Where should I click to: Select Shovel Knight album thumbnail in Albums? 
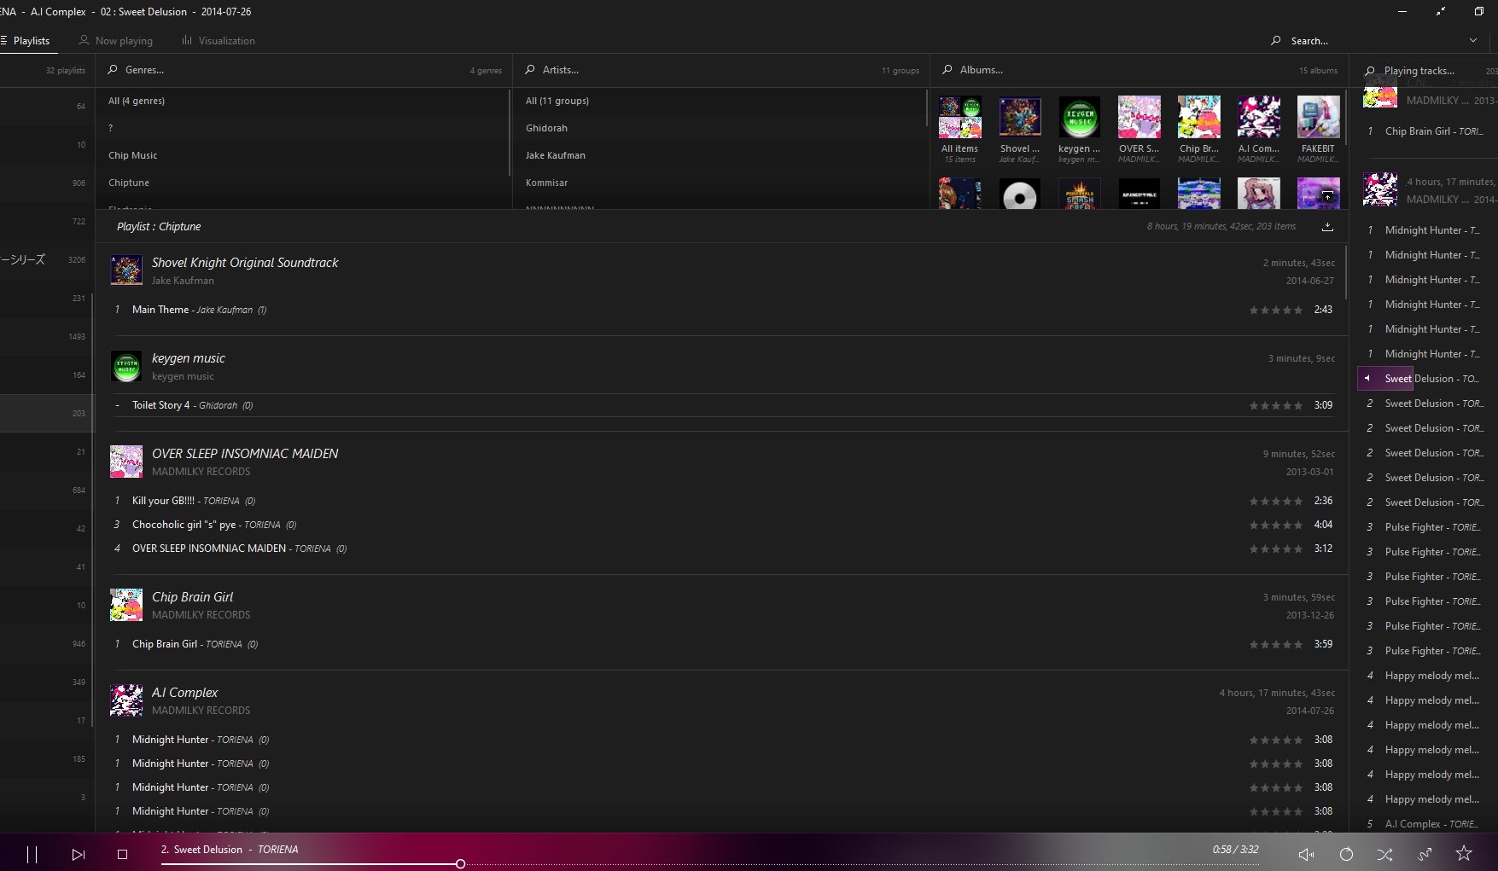1019,117
